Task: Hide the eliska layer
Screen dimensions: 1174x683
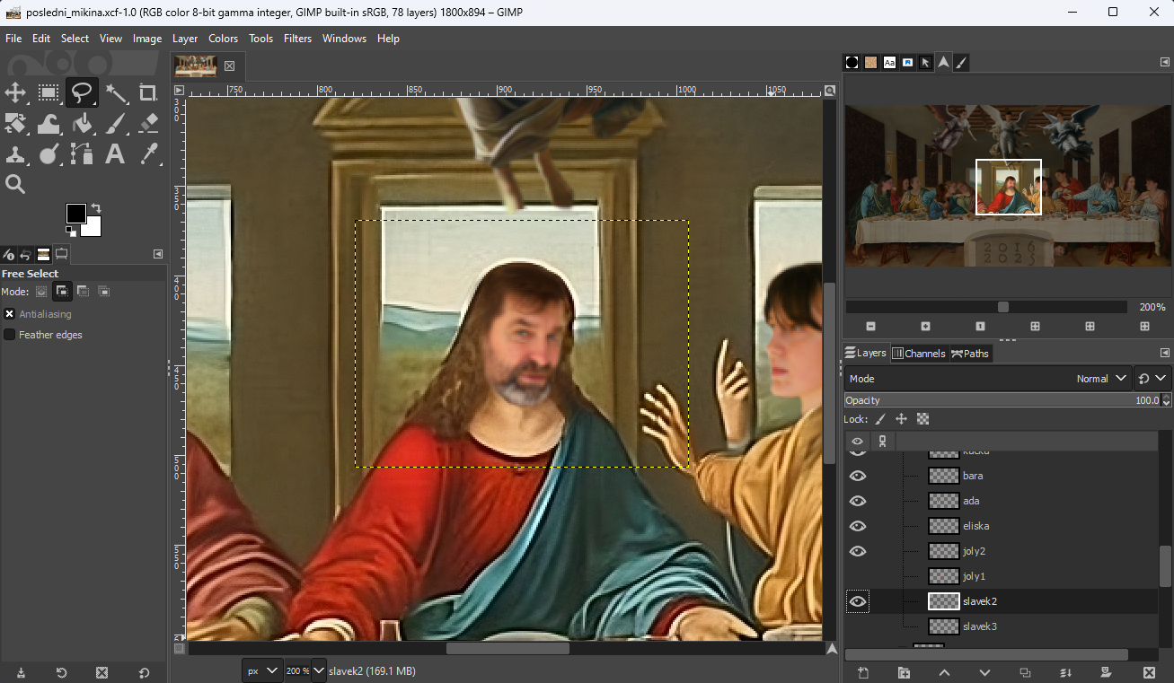Action: (858, 526)
